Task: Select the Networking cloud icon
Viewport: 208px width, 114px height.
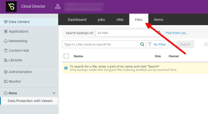Action: [x=6, y=41]
